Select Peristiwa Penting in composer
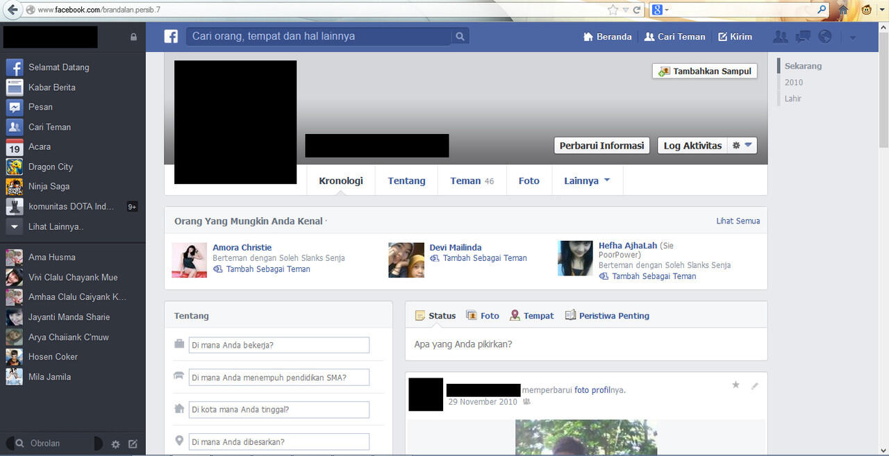The width and height of the screenshot is (889, 456). [608, 315]
